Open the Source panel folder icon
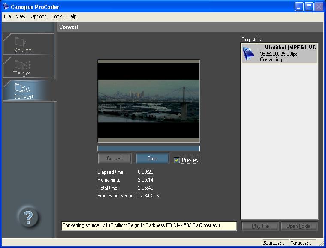Screen dimensions: 326x248 20,41
